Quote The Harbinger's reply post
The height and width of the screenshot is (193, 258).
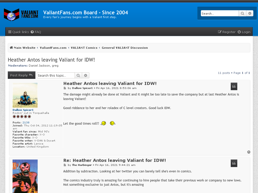(x=234, y=163)
